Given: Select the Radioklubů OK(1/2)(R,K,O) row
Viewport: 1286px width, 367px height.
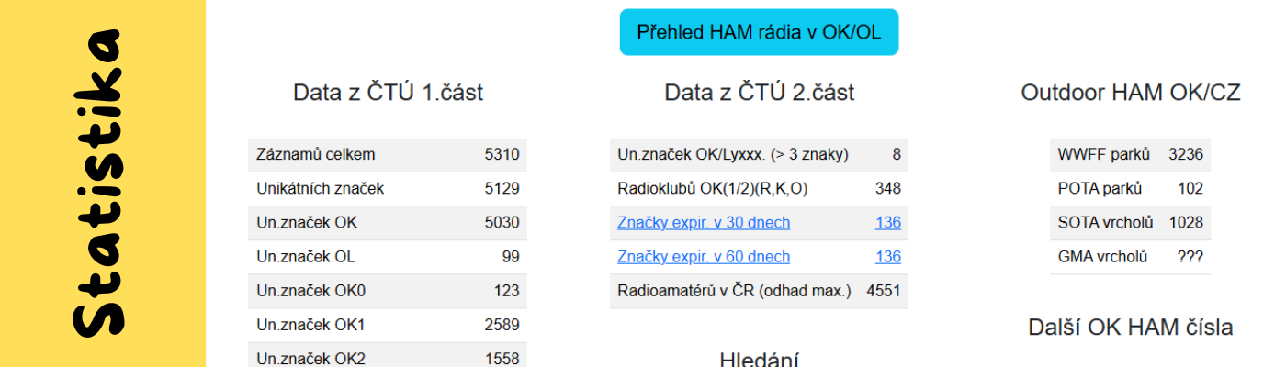Looking at the screenshot, I should 759,189.
